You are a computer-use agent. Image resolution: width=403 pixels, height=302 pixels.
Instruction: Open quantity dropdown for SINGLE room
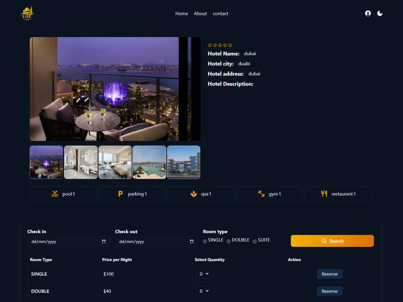pos(203,274)
